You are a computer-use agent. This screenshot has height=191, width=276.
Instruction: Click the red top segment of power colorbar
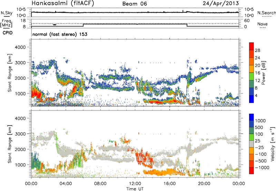[252, 47]
